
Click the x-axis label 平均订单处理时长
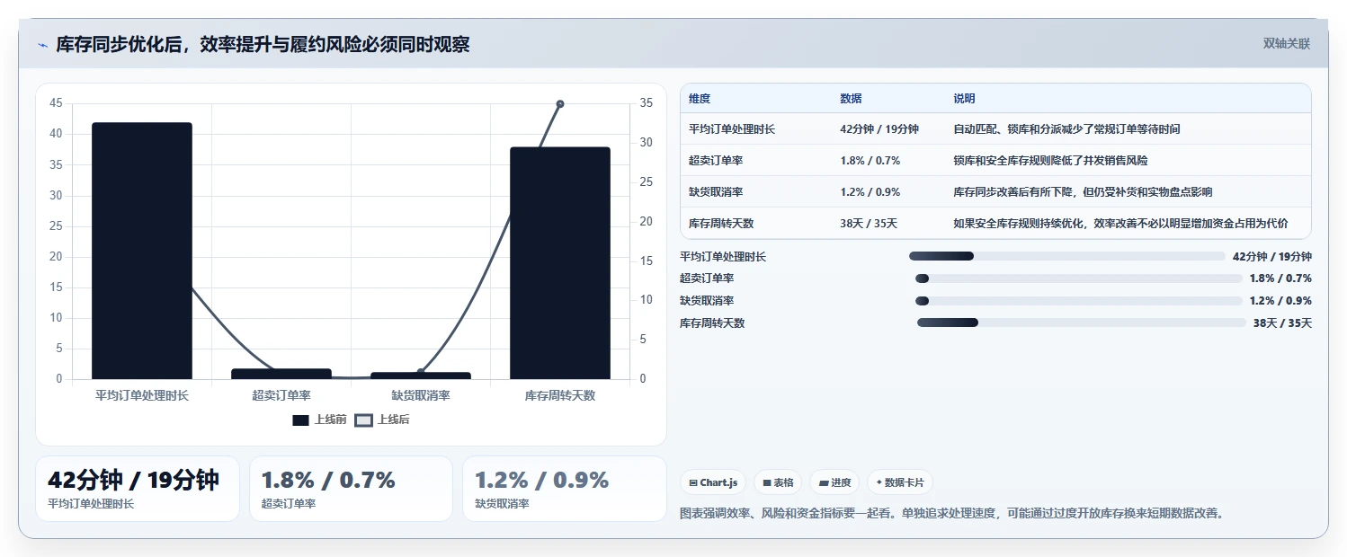tap(142, 395)
